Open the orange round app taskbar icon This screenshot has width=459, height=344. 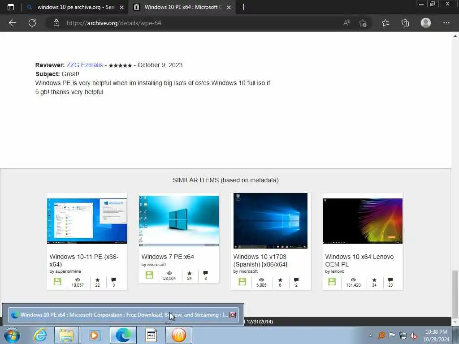tap(178, 335)
